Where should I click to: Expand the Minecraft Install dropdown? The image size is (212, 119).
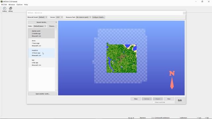pyautogui.click(x=43, y=17)
